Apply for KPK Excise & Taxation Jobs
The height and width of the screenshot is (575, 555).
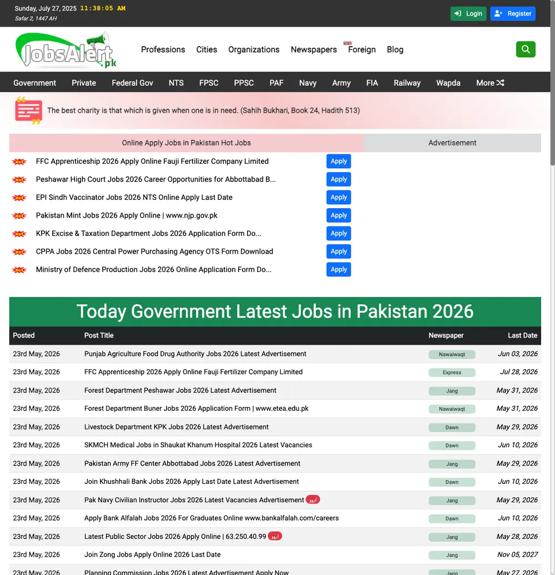pyautogui.click(x=339, y=233)
